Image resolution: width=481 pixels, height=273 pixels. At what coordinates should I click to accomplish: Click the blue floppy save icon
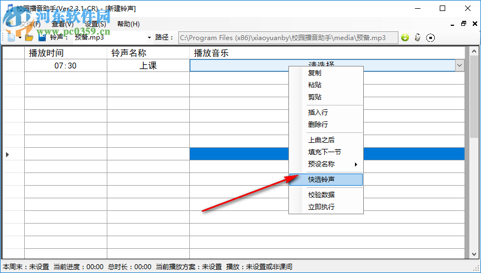tap(42, 38)
